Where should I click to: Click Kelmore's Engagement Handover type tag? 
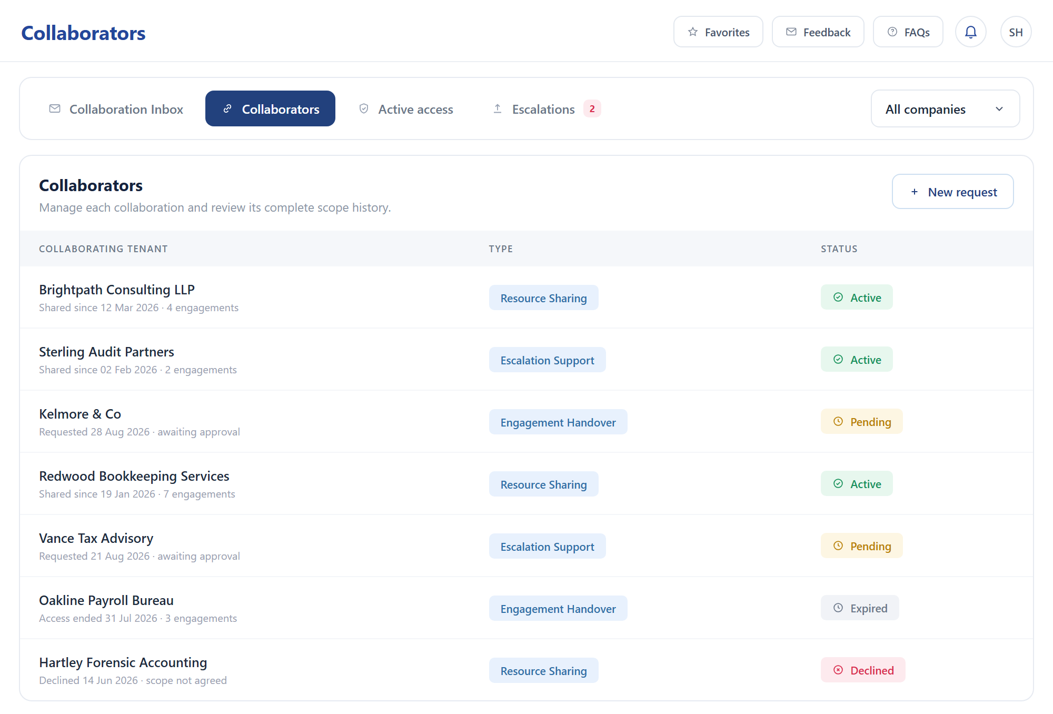pyautogui.click(x=558, y=422)
